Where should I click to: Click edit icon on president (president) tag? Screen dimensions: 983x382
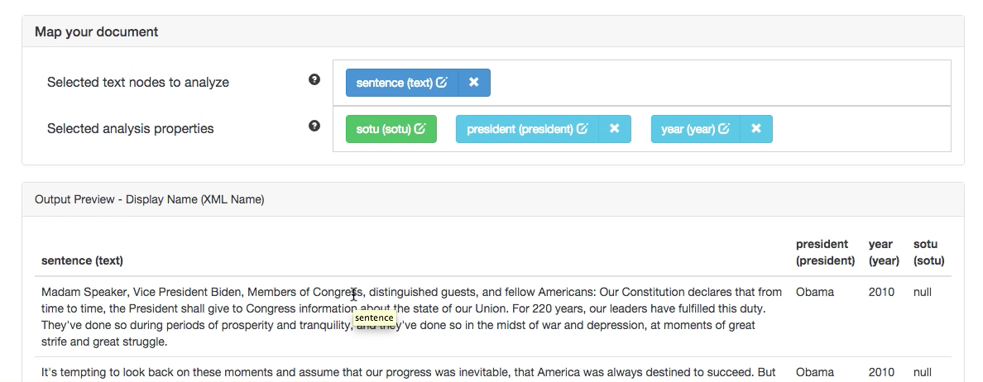click(x=582, y=128)
